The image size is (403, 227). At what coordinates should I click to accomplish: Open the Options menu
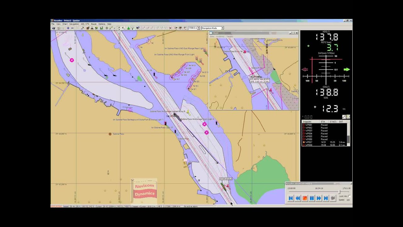[x=102, y=24]
